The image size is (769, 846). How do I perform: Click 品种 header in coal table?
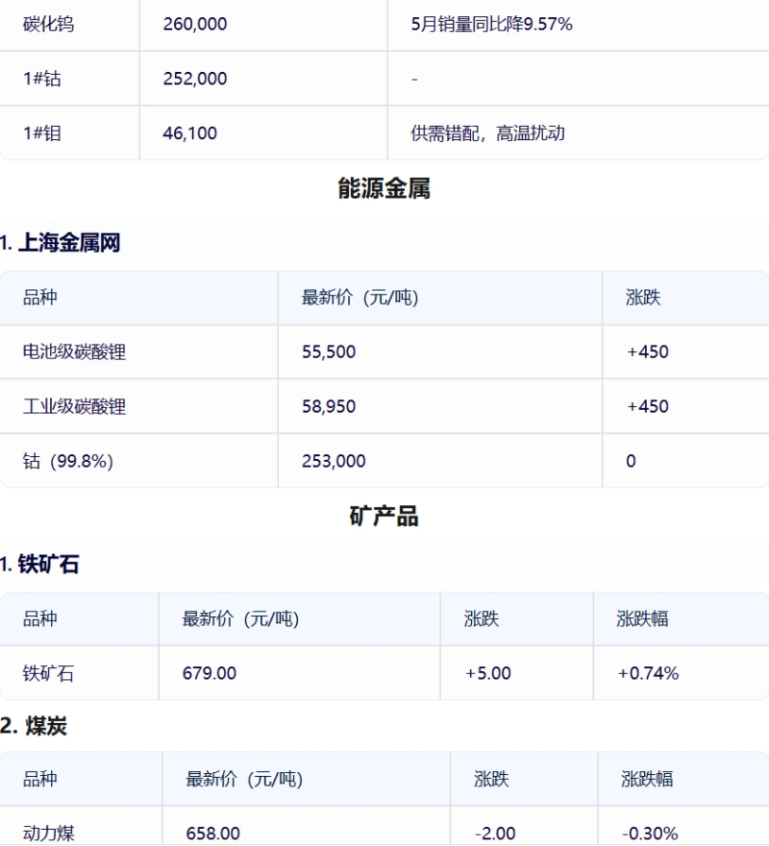point(40,779)
